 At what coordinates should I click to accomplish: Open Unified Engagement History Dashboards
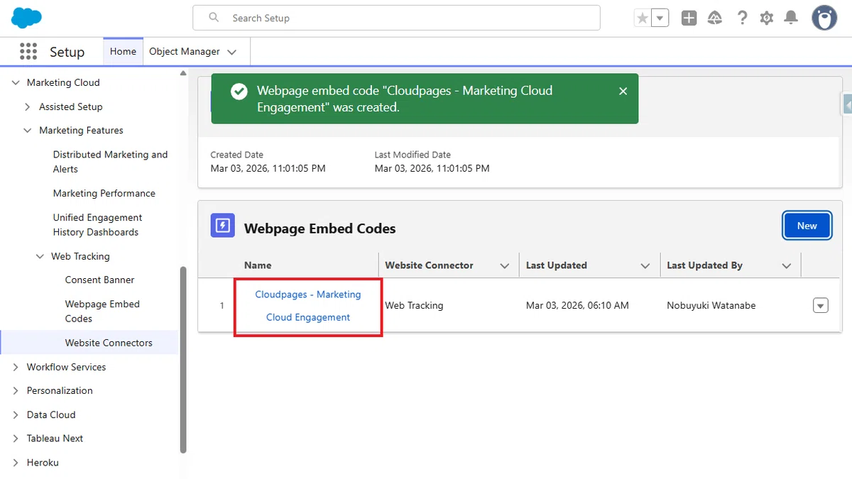(97, 225)
